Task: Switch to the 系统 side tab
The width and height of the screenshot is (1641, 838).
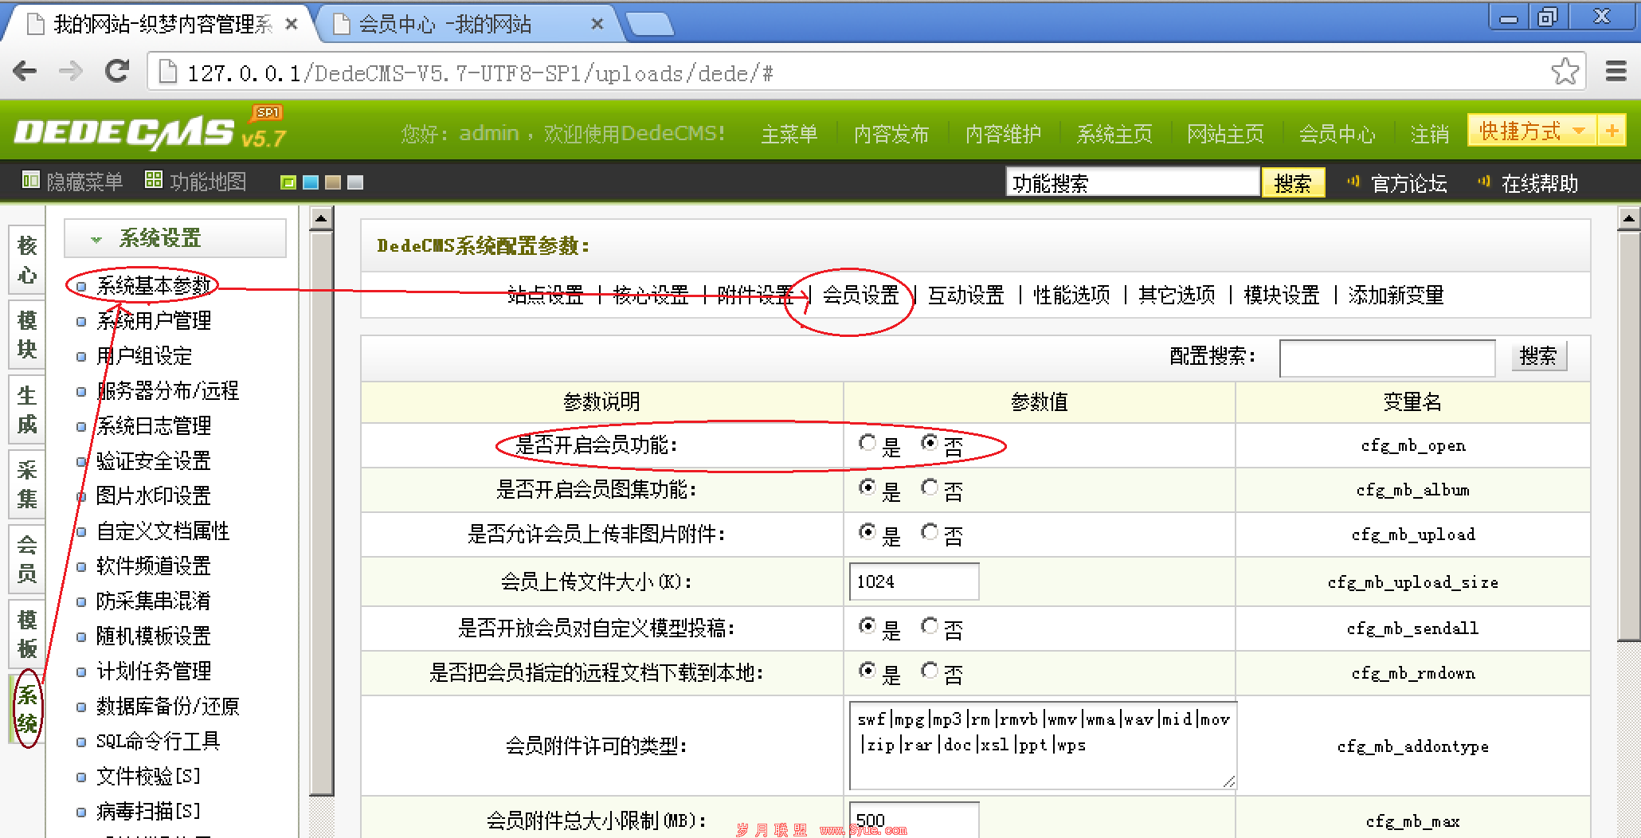Action: pos(27,709)
